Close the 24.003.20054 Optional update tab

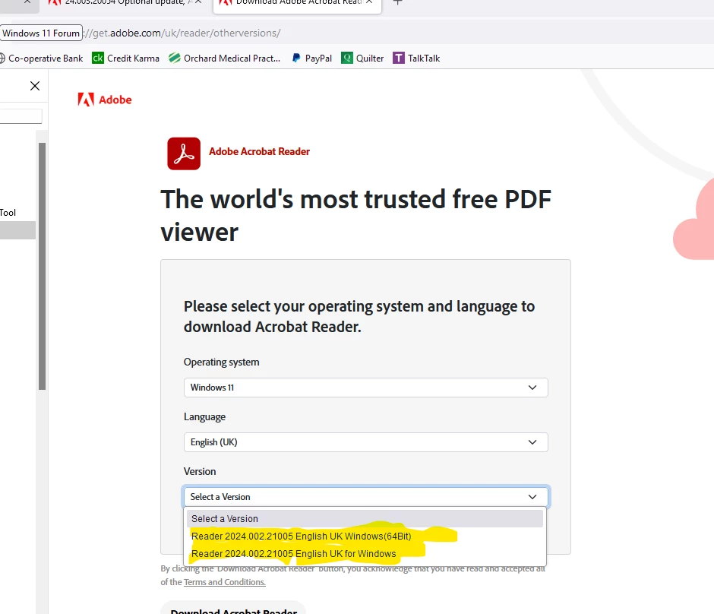click(198, 2)
